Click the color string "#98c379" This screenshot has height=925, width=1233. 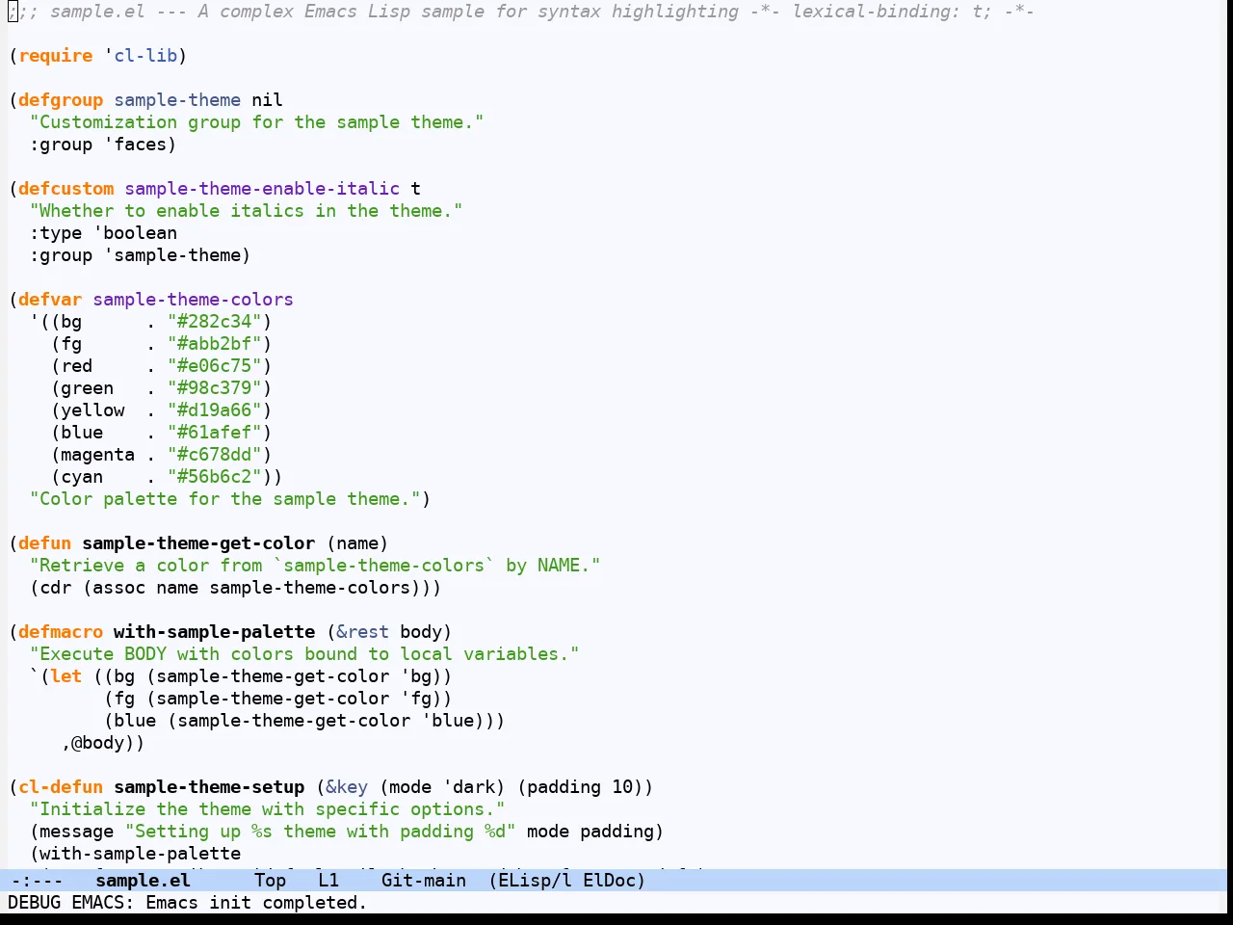[215, 388]
